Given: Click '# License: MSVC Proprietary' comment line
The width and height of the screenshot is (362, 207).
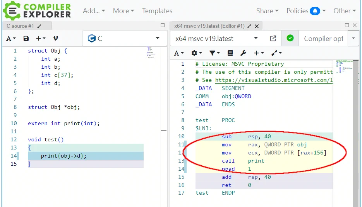Looking at the screenshot, I should tap(240, 64).
